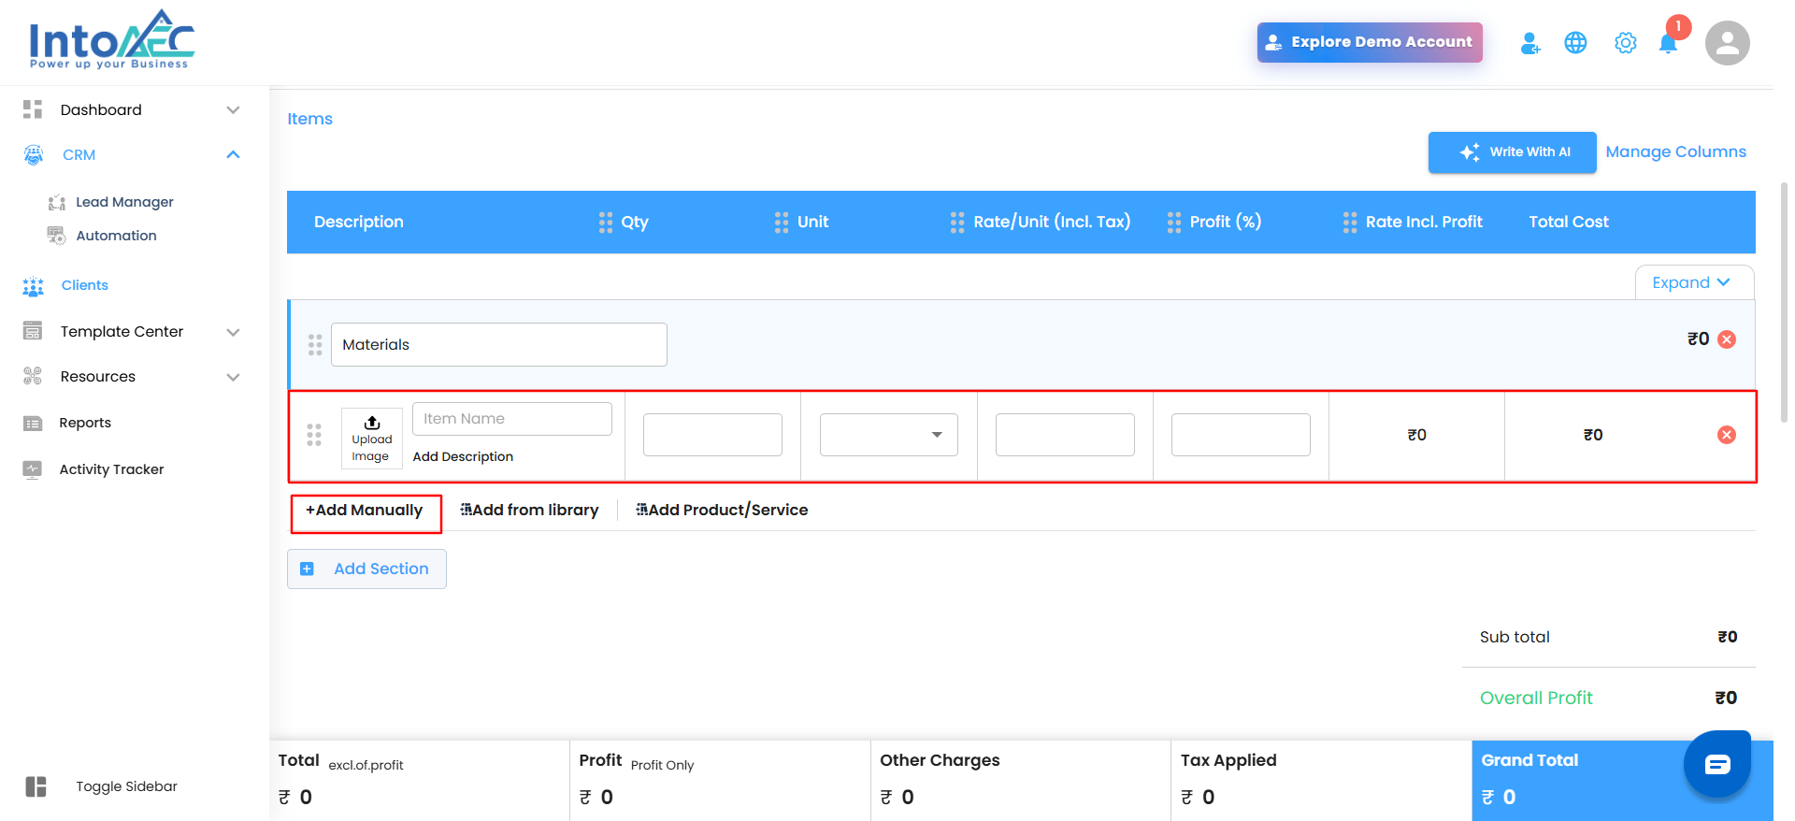Open Manage Columns link
This screenshot has width=1795, height=821.
tap(1675, 151)
